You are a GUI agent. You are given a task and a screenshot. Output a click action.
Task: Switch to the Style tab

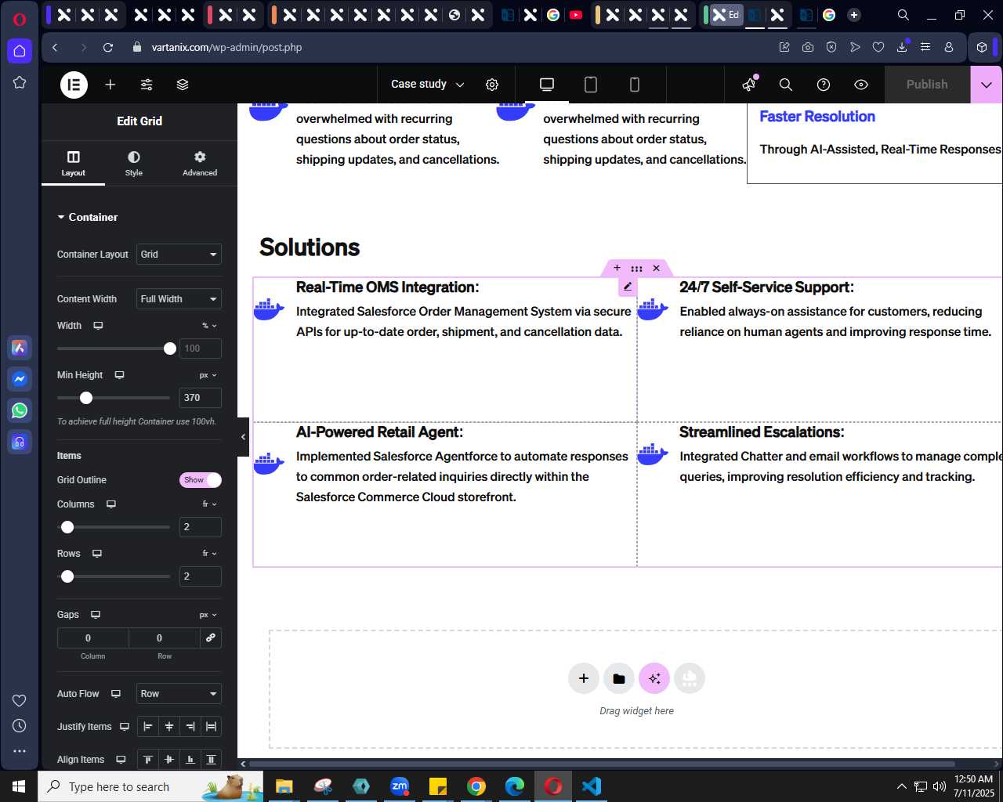coord(134,163)
